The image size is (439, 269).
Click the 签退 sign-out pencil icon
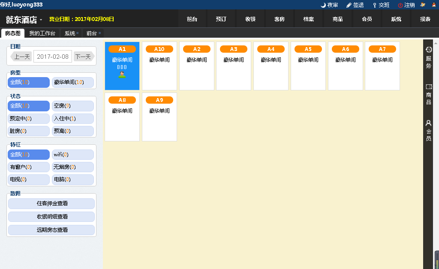[x=349, y=5]
